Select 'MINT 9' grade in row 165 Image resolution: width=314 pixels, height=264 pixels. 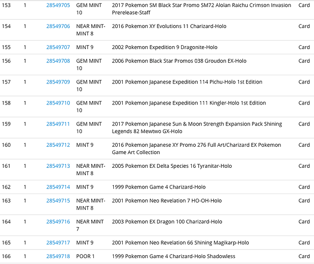tap(85, 243)
